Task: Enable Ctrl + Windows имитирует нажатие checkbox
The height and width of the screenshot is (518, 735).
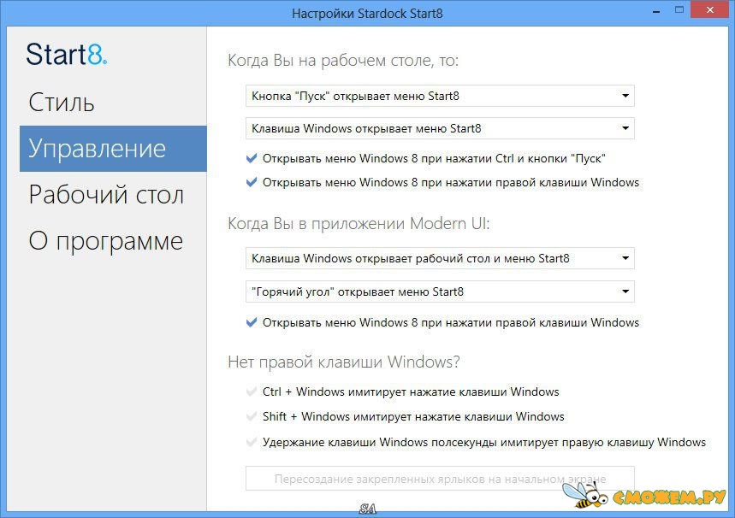Action: point(252,391)
